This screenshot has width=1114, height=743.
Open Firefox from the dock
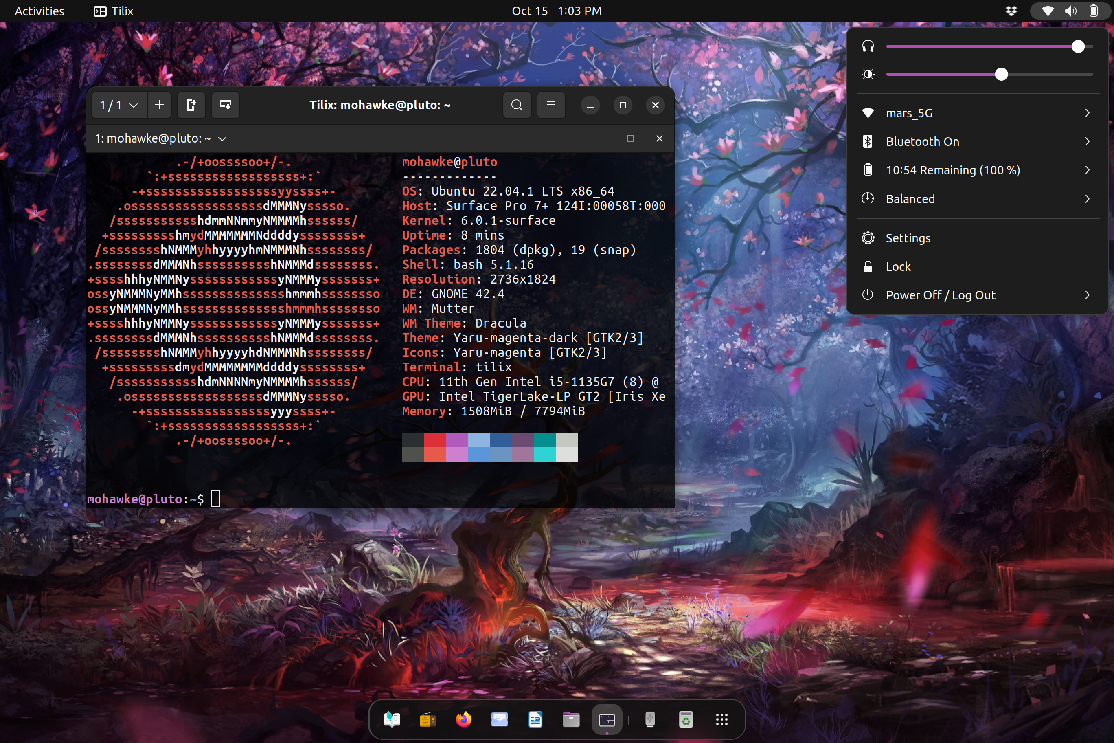pyautogui.click(x=463, y=719)
